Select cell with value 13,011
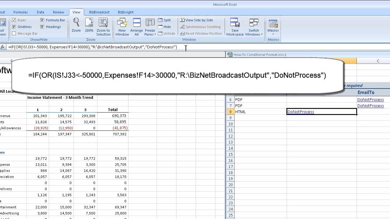Viewport: 390px width, 219px height. tap(38, 164)
